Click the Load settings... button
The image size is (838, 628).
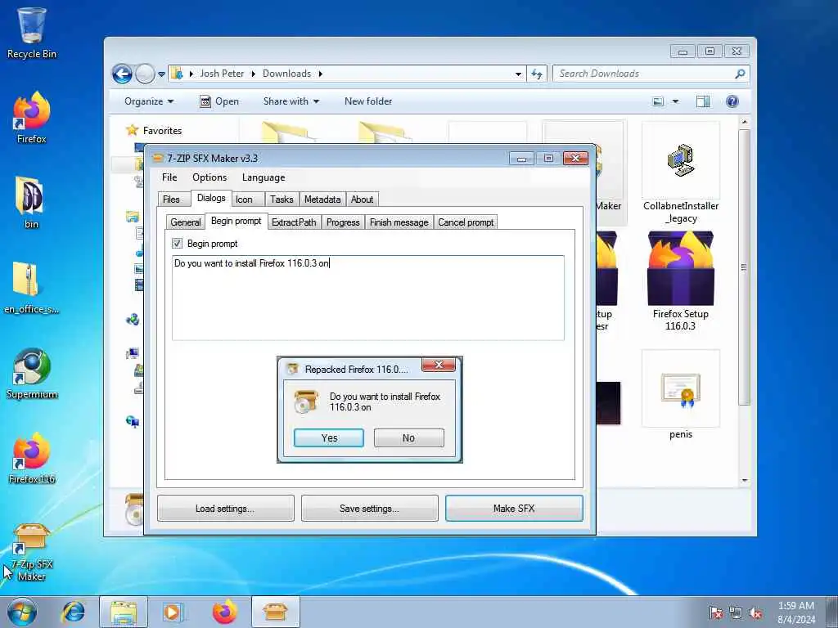pos(226,509)
